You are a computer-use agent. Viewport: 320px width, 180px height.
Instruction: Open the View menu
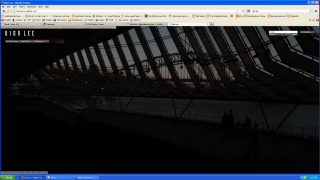14,6
